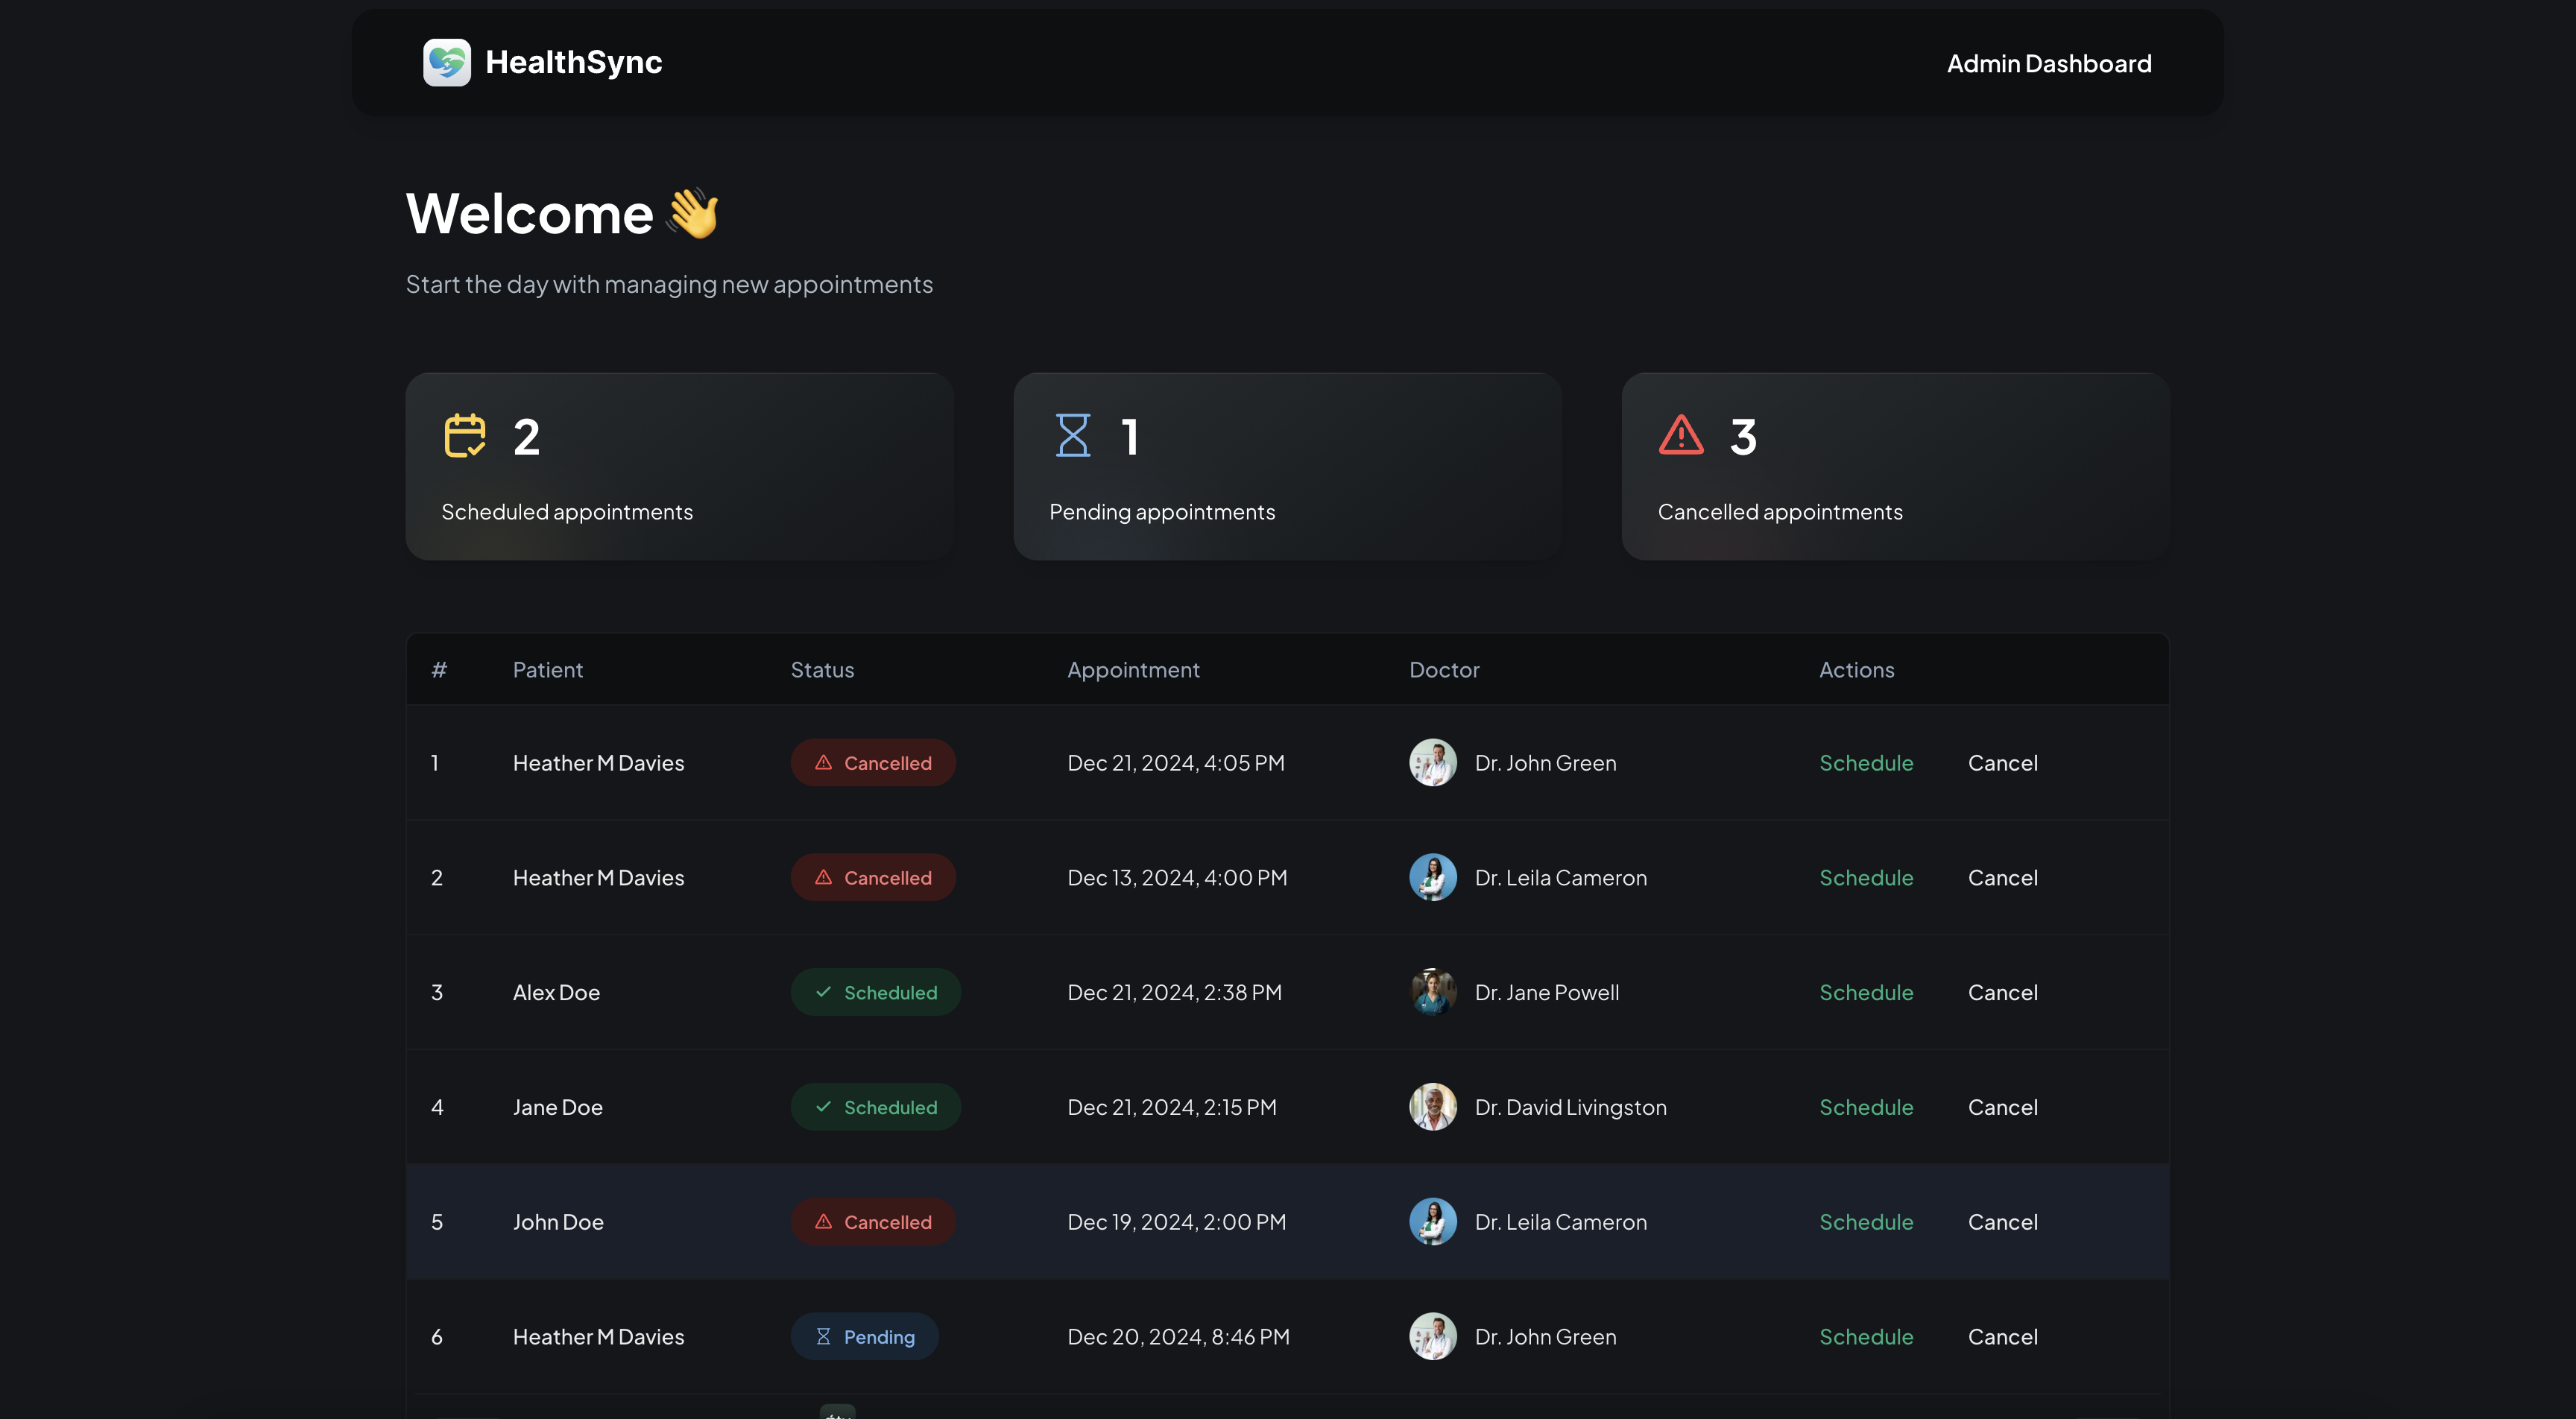This screenshot has width=2576, height=1419.
Task: Click the yellow calendar scheduled icon
Action: pyautogui.click(x=464, y=435)
